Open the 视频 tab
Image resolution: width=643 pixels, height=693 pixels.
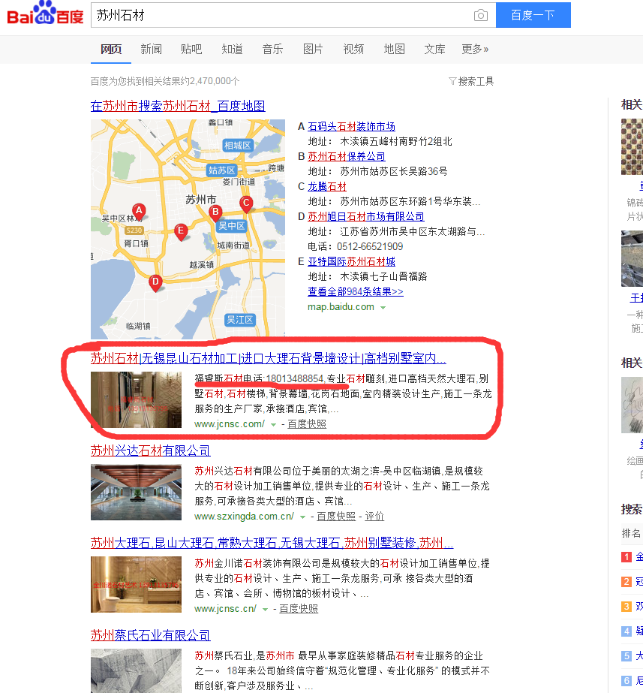coord(353,49)
